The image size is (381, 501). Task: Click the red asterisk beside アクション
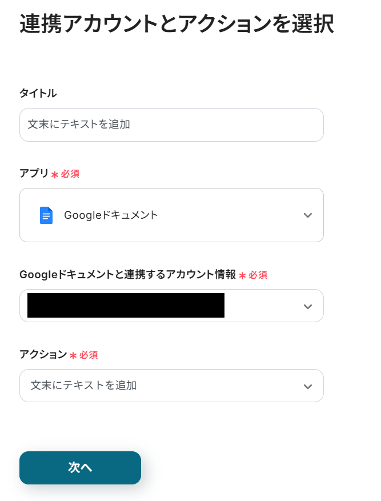(73, 356)
